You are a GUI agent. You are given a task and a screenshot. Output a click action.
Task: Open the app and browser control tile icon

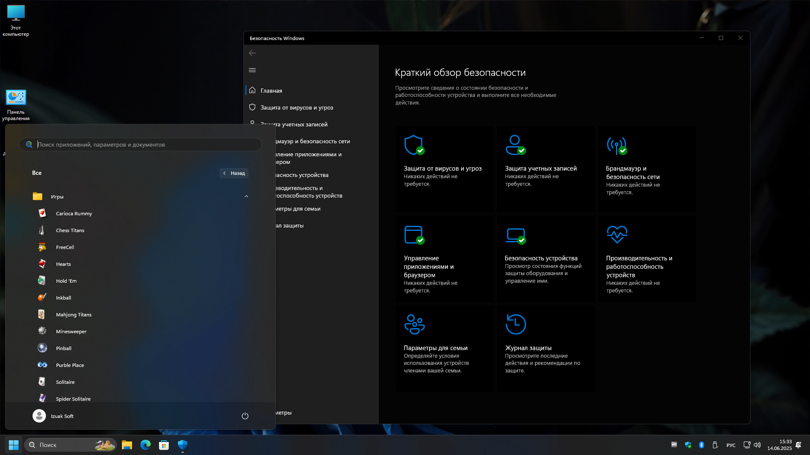(x=414, y=235)
